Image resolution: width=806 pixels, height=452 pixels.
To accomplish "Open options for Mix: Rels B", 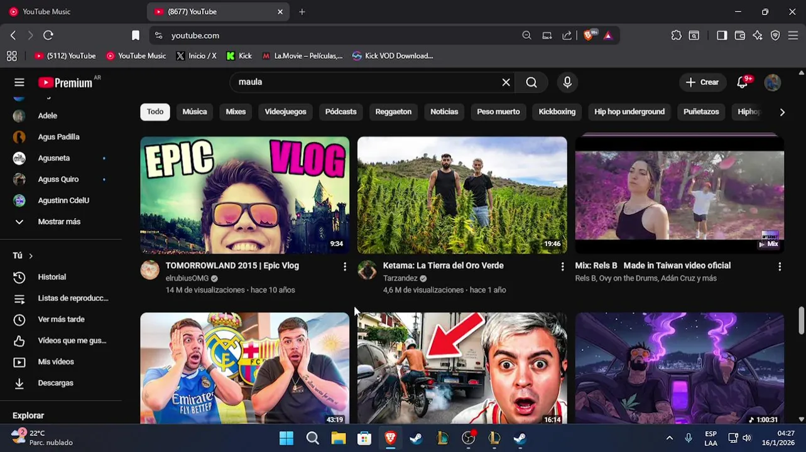I will click(780, 267).
